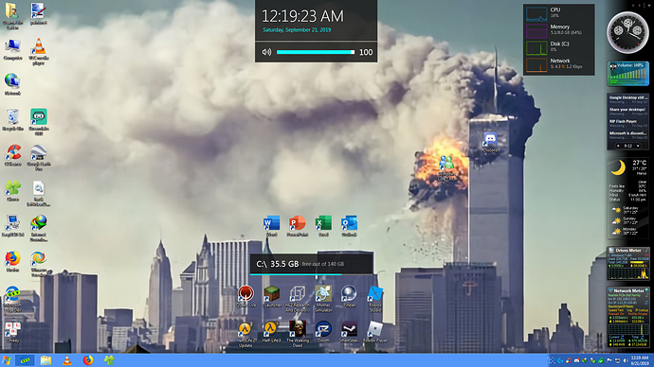Select the Windows Live Messenger shortcut
The image size is (654, 367).
[x=446, y=167]
